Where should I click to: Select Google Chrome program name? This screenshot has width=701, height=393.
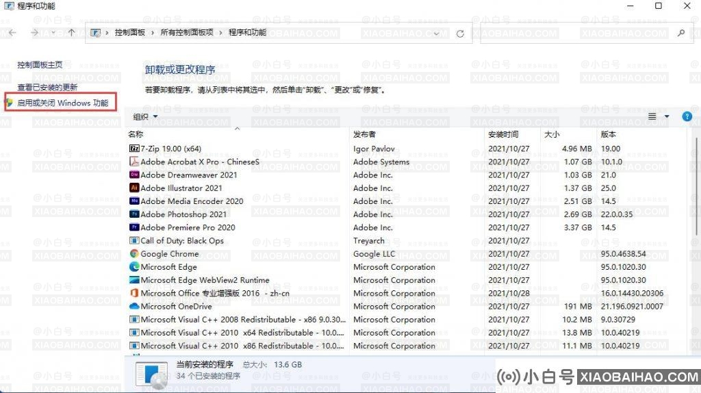click(170, 253)
